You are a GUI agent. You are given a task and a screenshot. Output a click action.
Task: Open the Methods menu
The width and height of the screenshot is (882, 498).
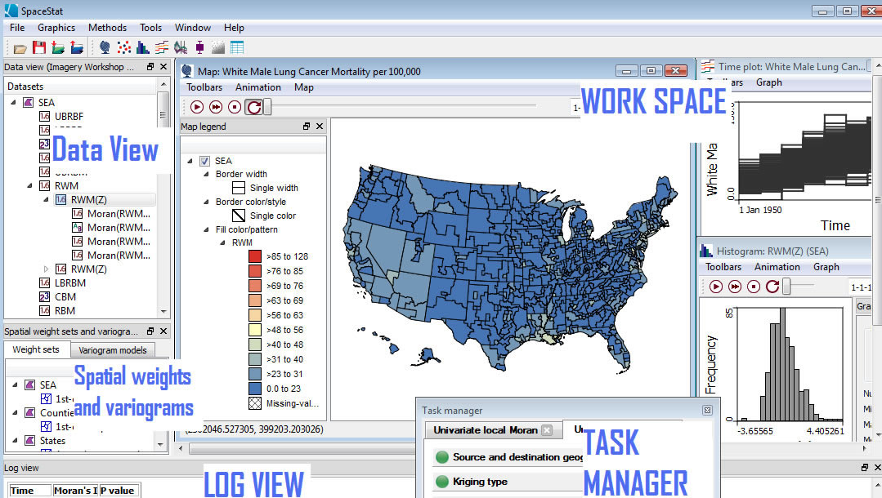click(107, 28)
